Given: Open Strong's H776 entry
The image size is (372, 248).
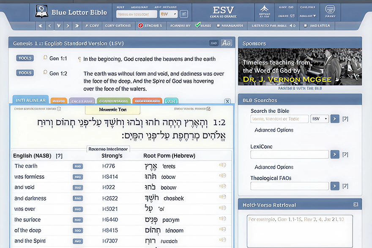Looking at the screenshot, I should pyautogui.click(x=109, y=166).
